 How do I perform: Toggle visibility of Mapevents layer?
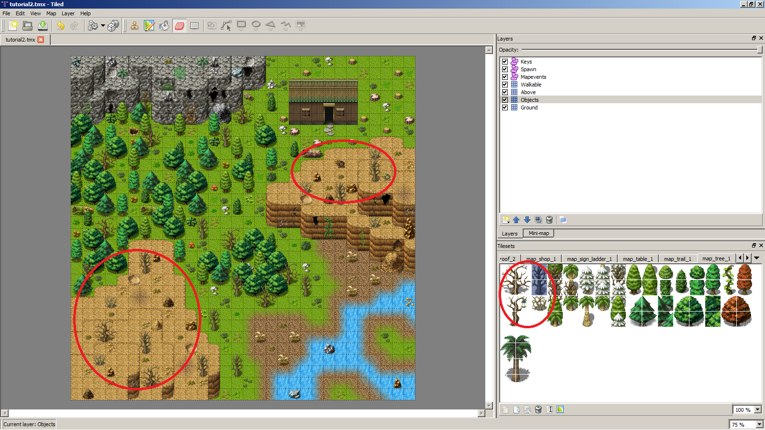pos(505,77)
